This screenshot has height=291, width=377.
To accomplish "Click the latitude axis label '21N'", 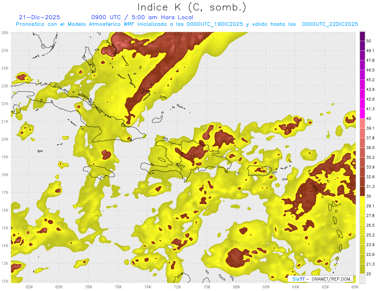I will pyautogui.click(x=5, y=121).
